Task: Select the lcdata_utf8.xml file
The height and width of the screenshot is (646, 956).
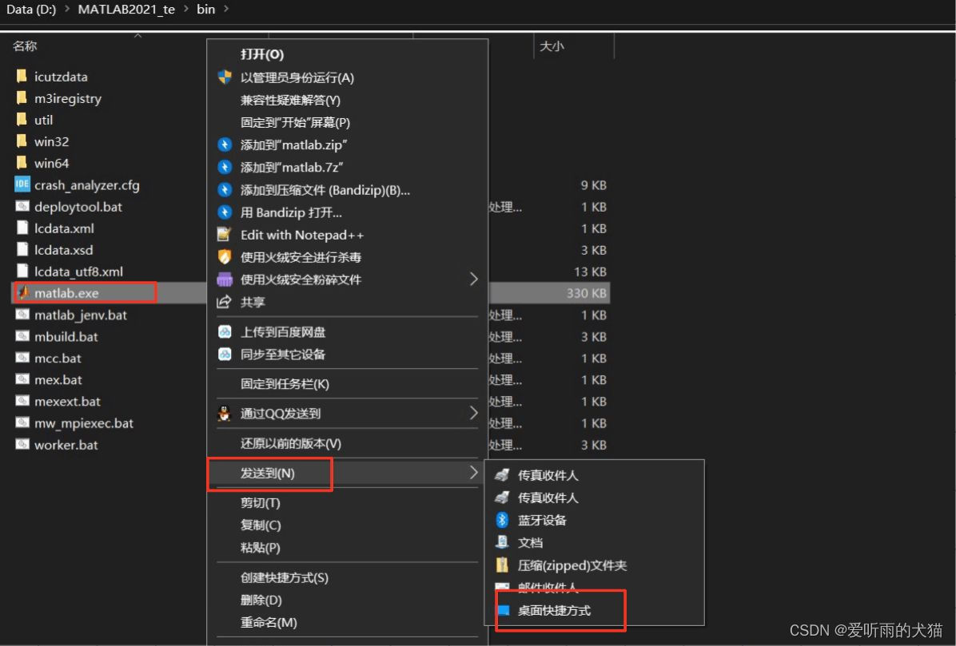Action: tap(78, 271)
